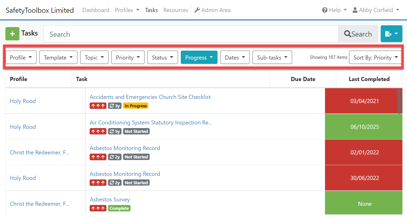Screen dimensions: 407x217
Task: Open the export dropdown icon button
Action: [391, 34]
